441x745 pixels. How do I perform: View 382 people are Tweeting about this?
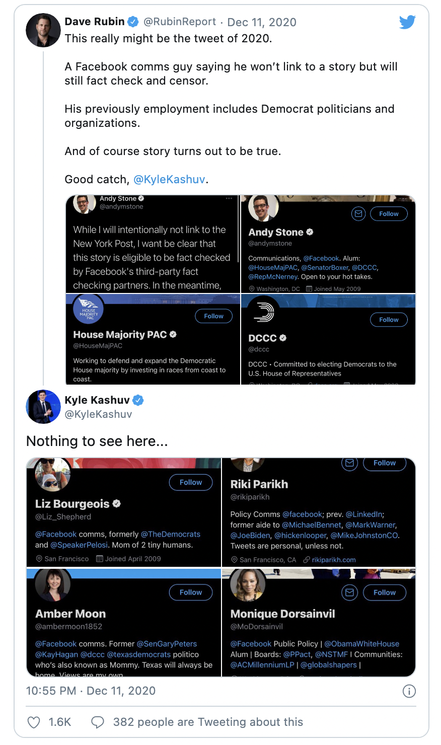pyautogui.click(x=208, y=722)
